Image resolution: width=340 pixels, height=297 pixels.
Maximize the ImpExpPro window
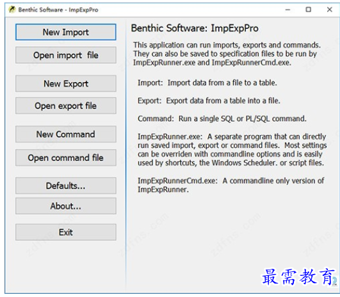point(309,10)
